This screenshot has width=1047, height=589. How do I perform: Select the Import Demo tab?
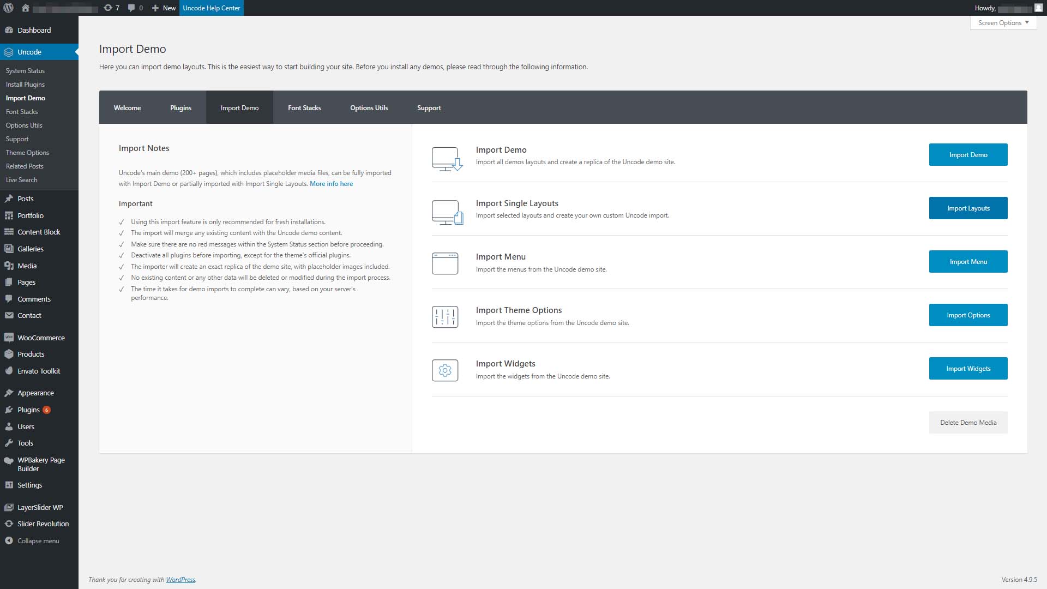[239, 107]
